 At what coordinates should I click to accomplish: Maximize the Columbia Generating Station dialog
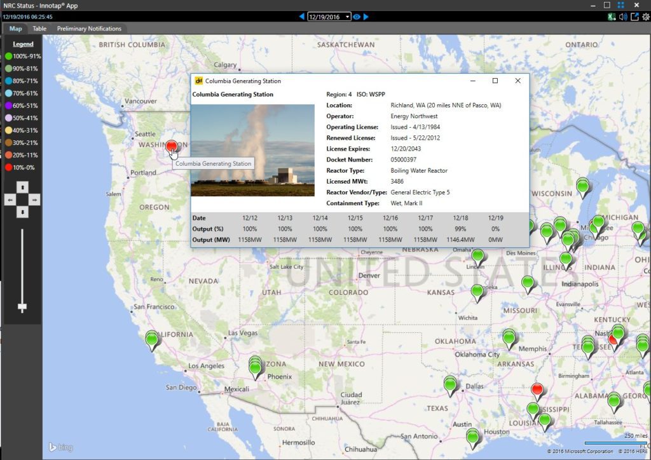click(x=495, y=81)
